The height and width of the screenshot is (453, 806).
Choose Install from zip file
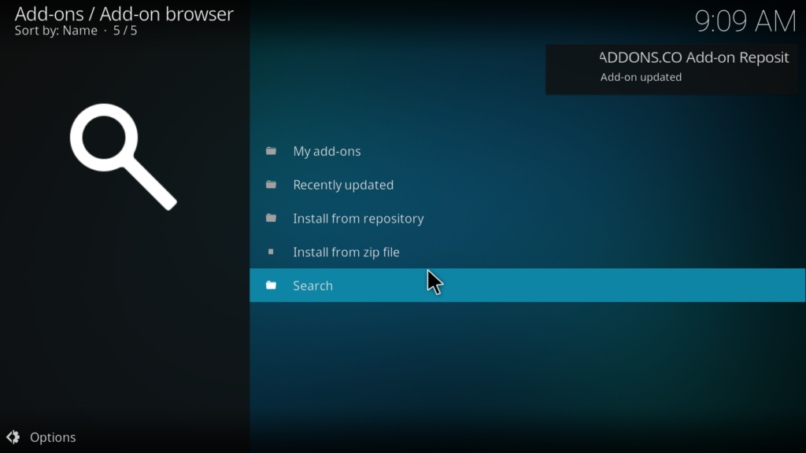pos(527,252)
